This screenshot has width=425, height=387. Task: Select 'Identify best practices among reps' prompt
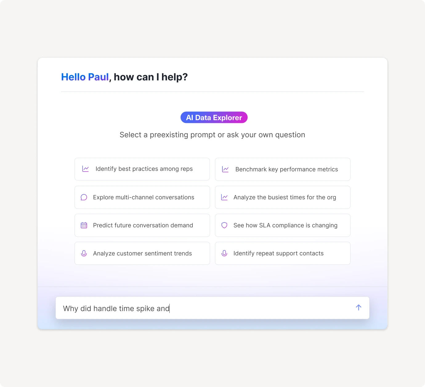point(144,169)
